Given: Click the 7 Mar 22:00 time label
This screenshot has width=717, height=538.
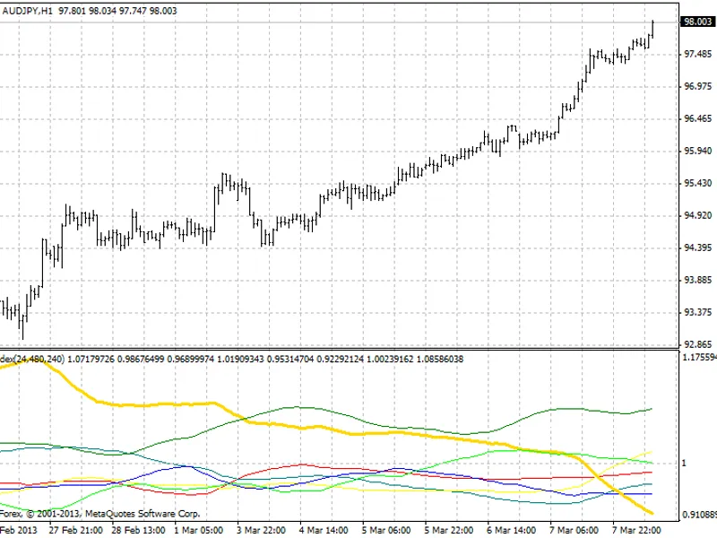Looking at the screenshot, I should click(636, 530).
